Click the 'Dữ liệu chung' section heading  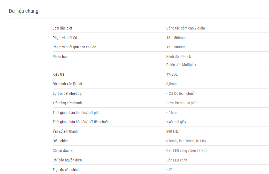pyautogui.click(x=24, y=11)
